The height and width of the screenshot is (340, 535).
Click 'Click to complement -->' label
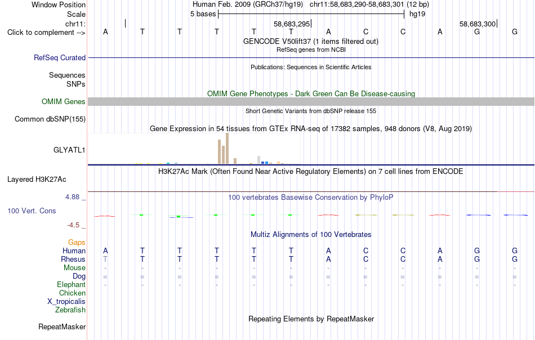coord(46,33)
